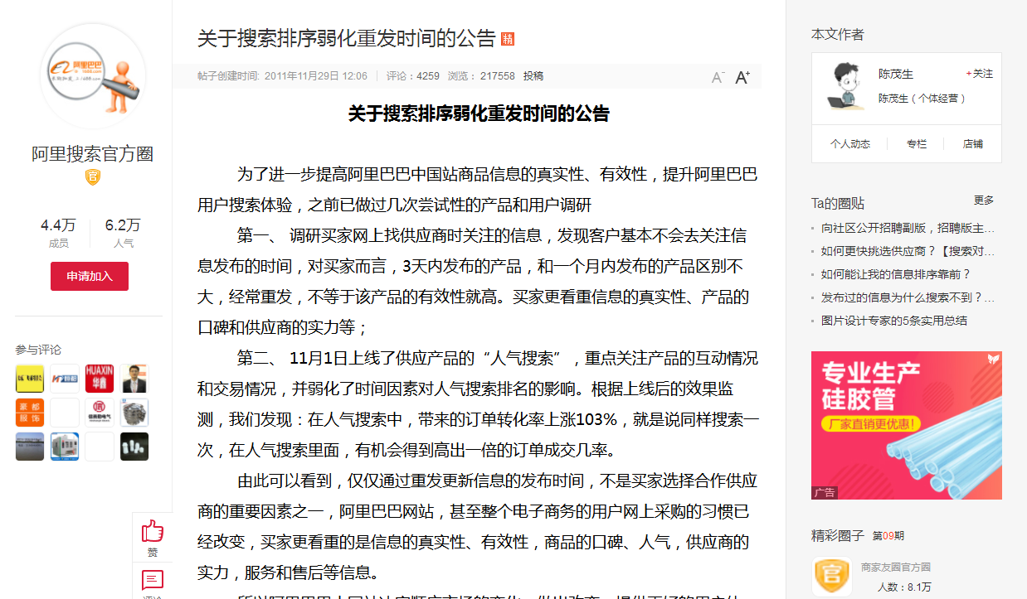
Task: Click the thumbs-up 赞 like icon
Action: click(153, 530)
